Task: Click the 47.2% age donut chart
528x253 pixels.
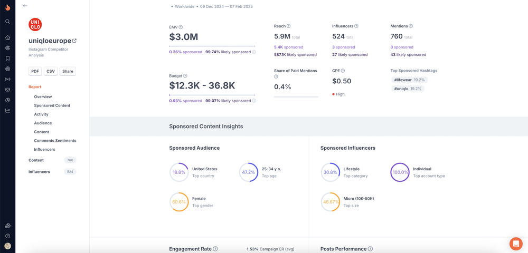Action: [249, 172]
